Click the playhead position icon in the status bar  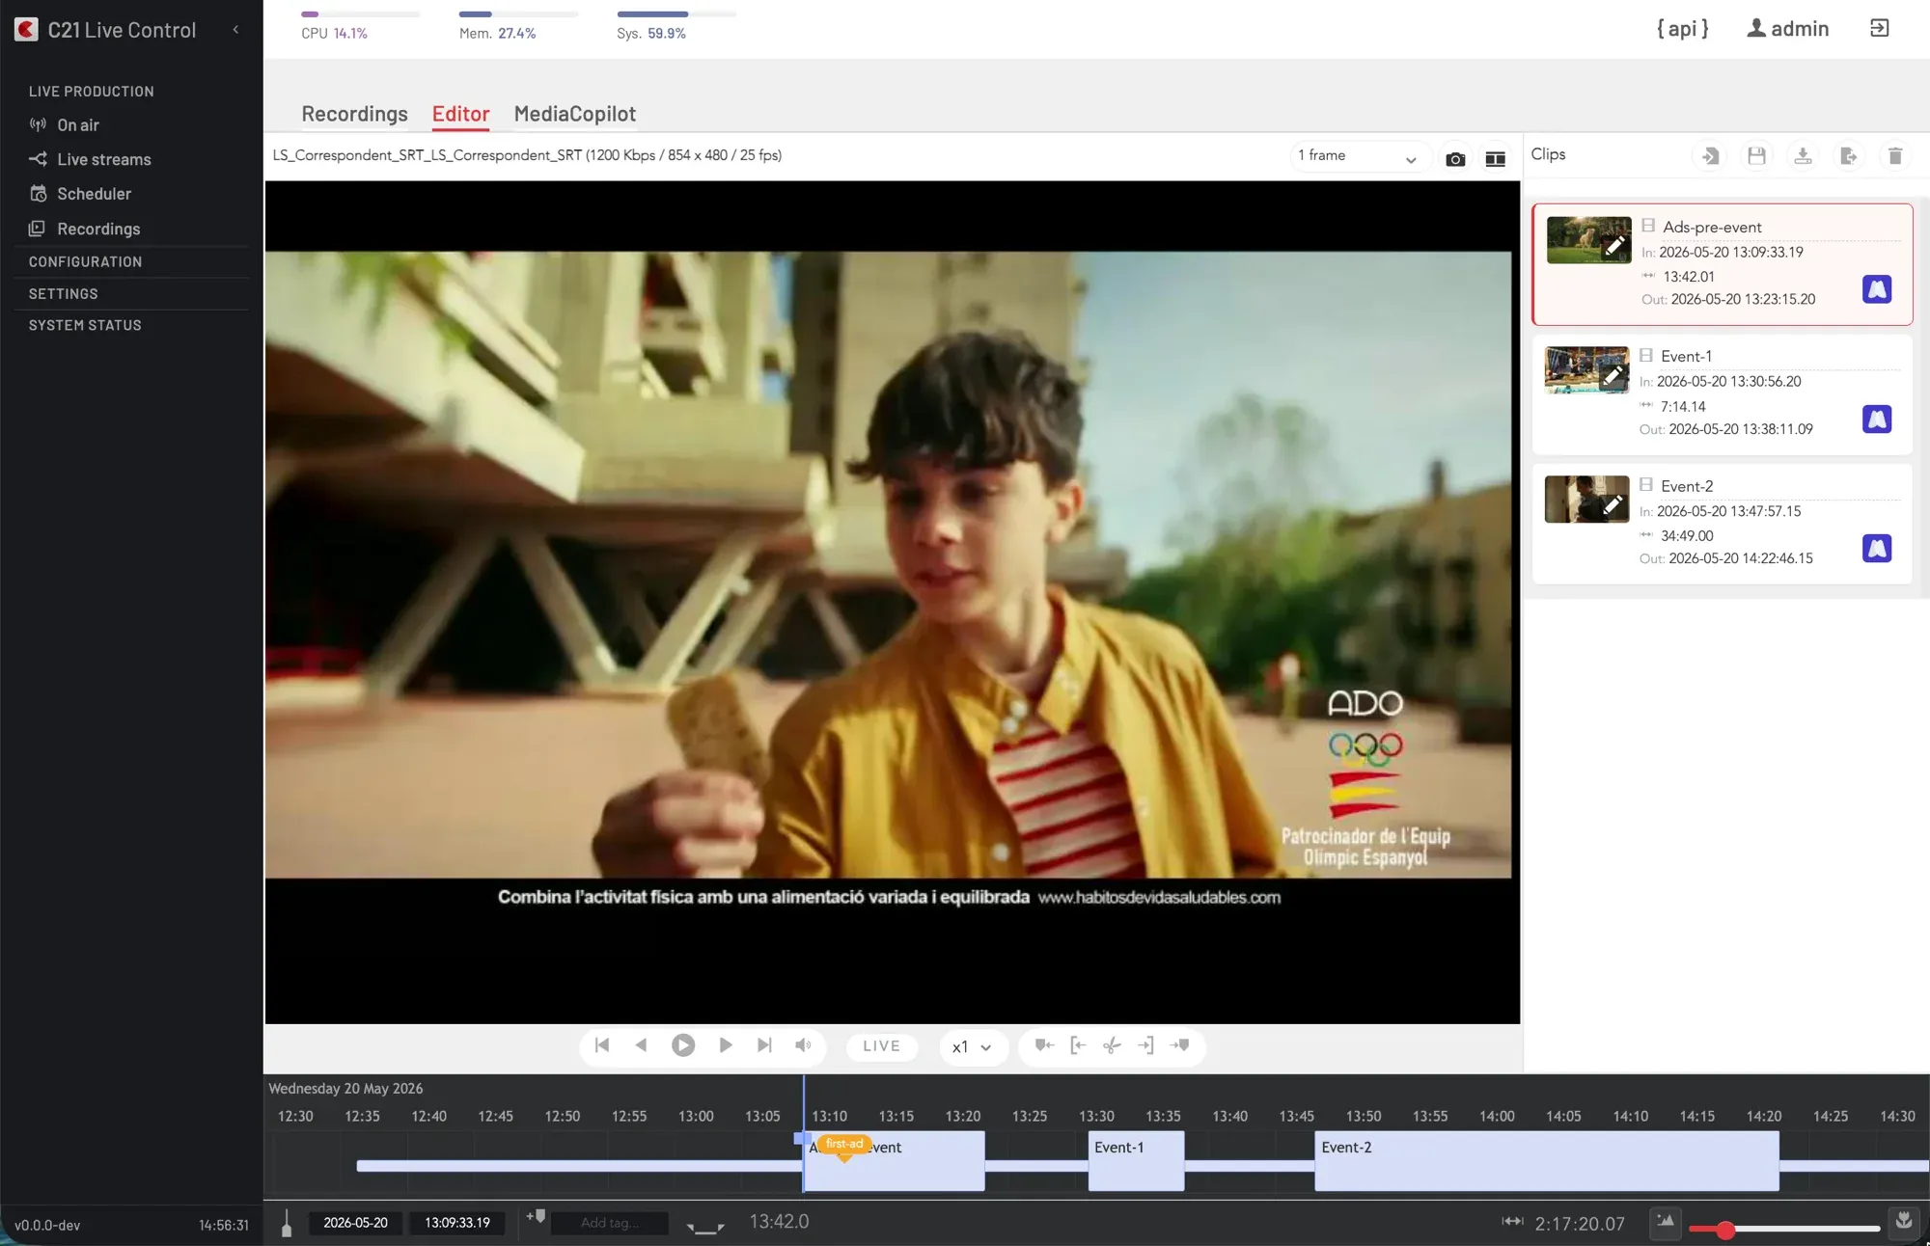[x=286, y=1223]
